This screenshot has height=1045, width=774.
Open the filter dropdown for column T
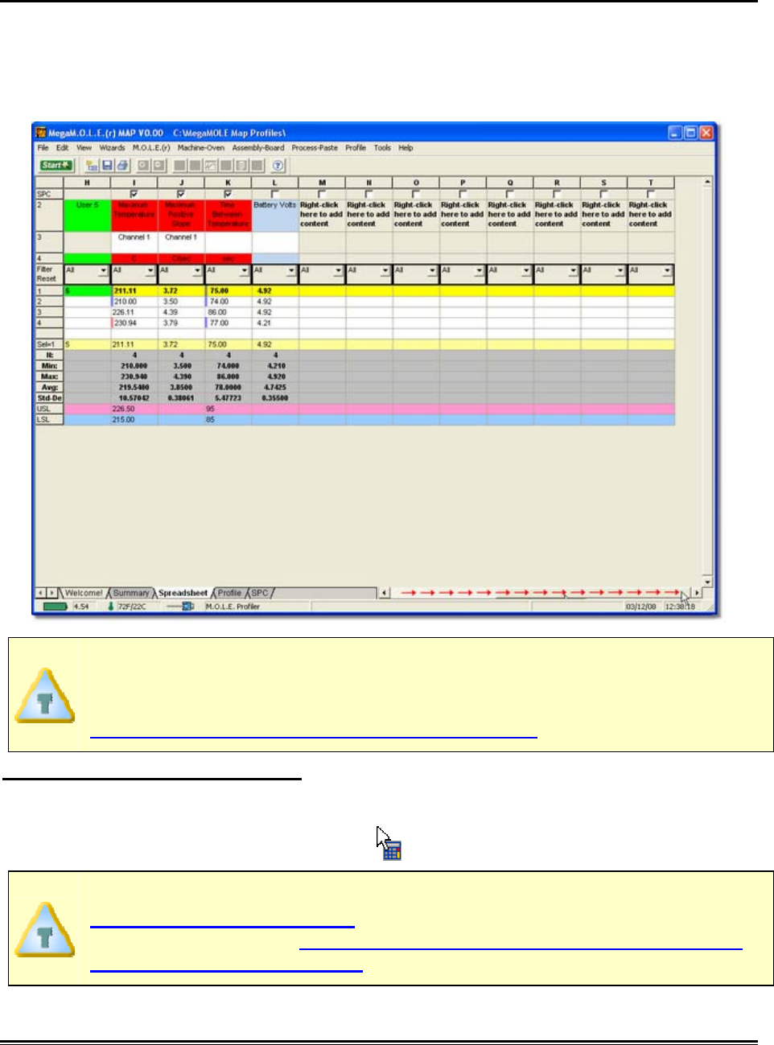[x=667, y=270]
